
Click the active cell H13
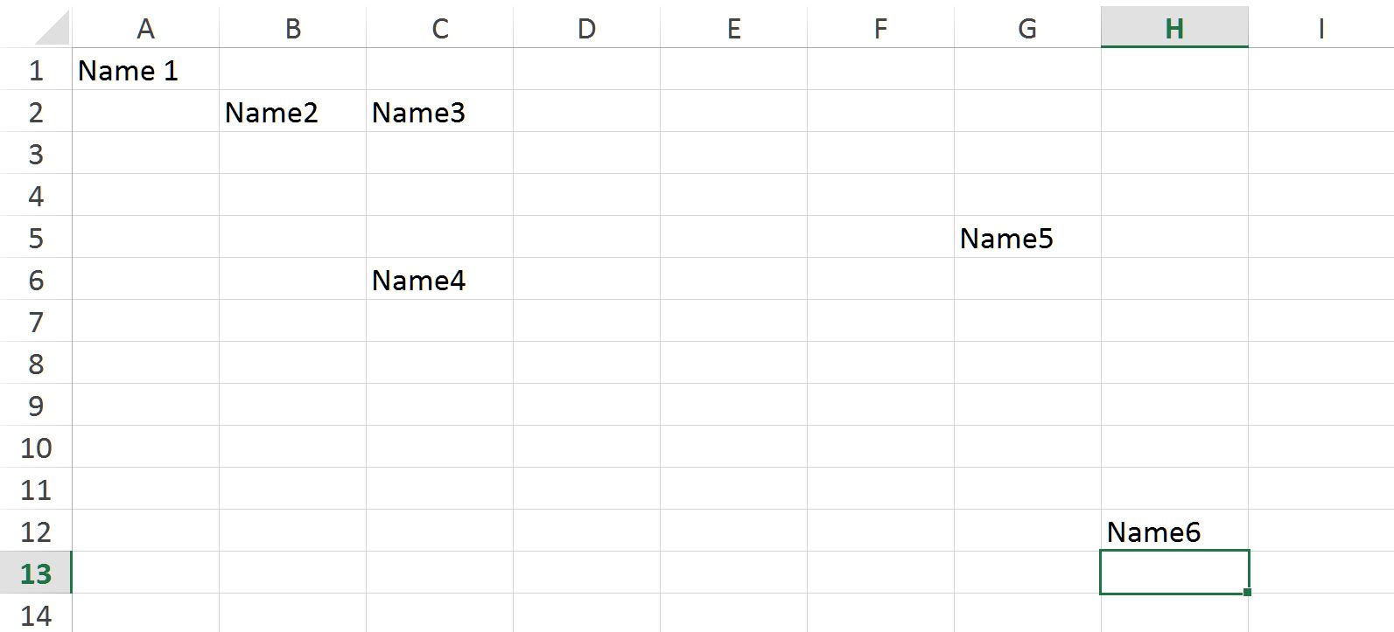1174,573
